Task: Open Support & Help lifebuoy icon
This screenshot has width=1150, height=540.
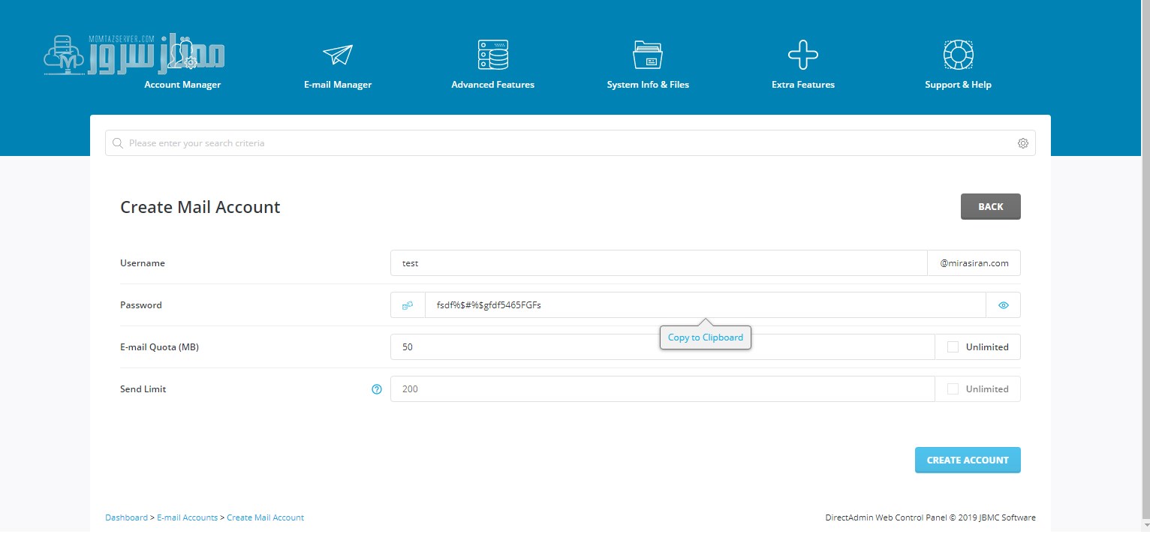Action: coord(959,55)
